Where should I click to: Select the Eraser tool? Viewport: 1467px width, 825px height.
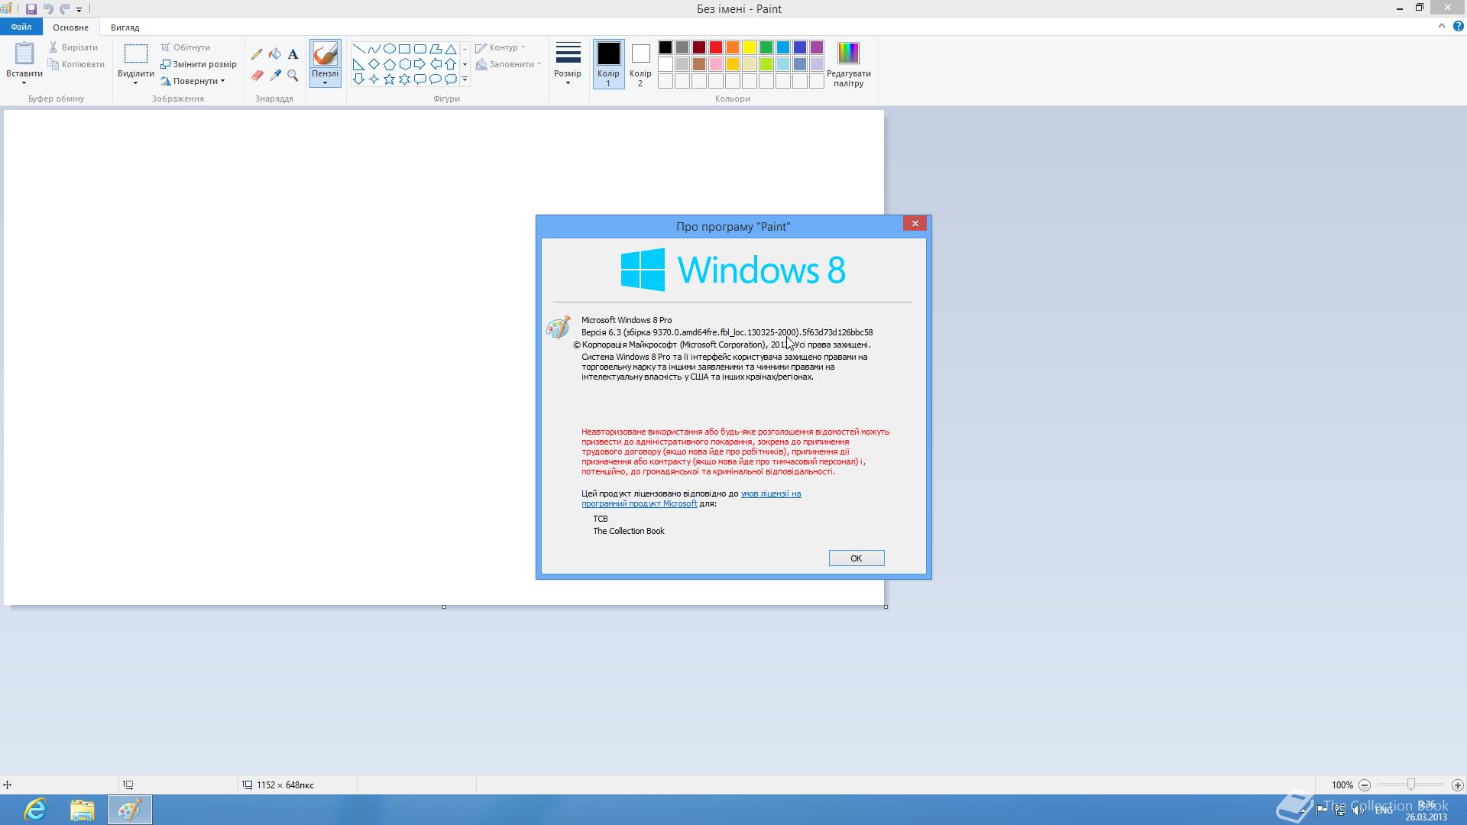coord(257,76)
